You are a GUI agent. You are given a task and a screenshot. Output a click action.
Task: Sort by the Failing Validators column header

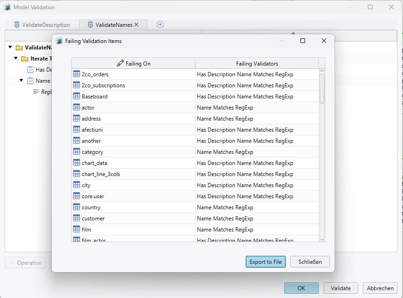click(257, 63)
